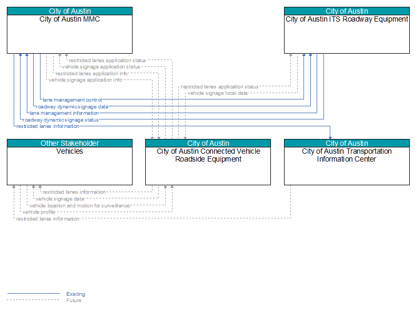The image size is (415, 310).
Task: Click 'vehicle signage application info' label
Action: (86, 80)
